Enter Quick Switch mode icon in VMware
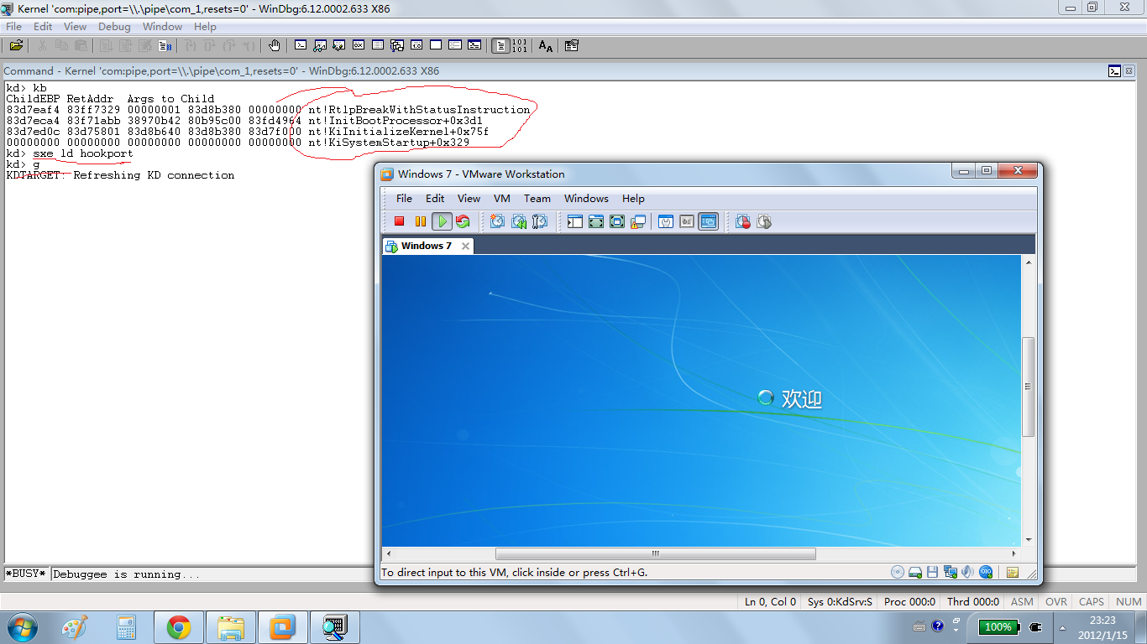1147x644 pixels. pyautogui.click(x=596, y=221)
